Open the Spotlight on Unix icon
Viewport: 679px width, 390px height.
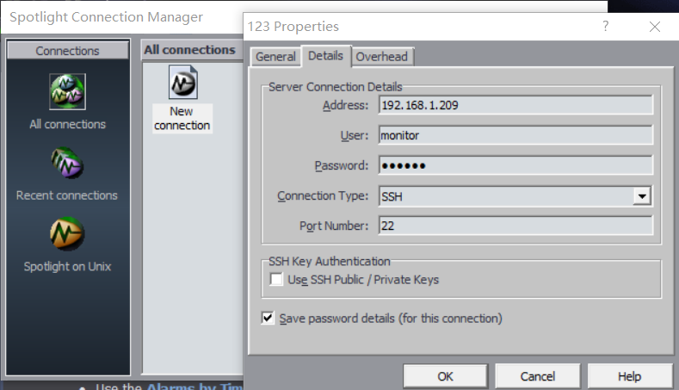pyautogui.click(x=67, y=235)
